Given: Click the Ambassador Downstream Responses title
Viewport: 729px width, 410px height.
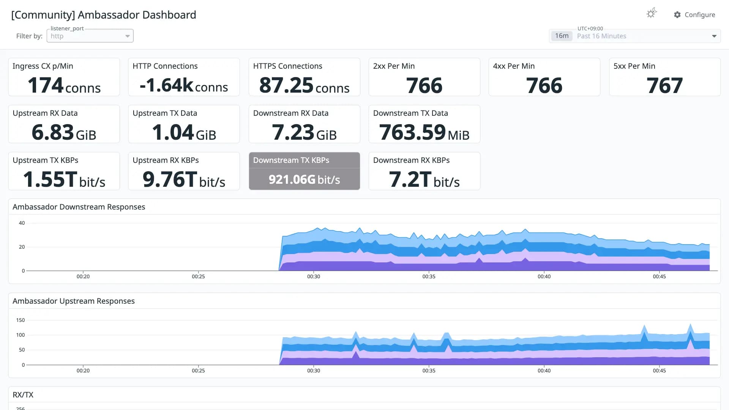Looking at the screenshot, I should (79, 207).
